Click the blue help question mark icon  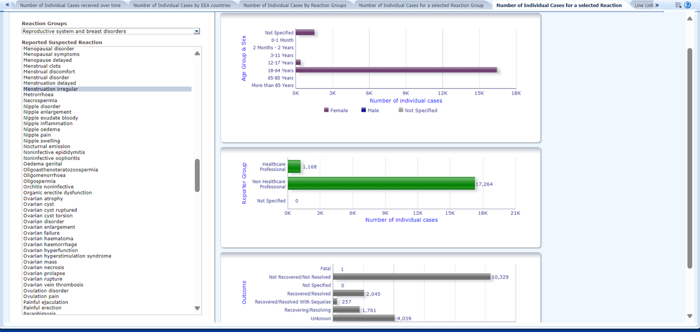[x=688, y=5]
